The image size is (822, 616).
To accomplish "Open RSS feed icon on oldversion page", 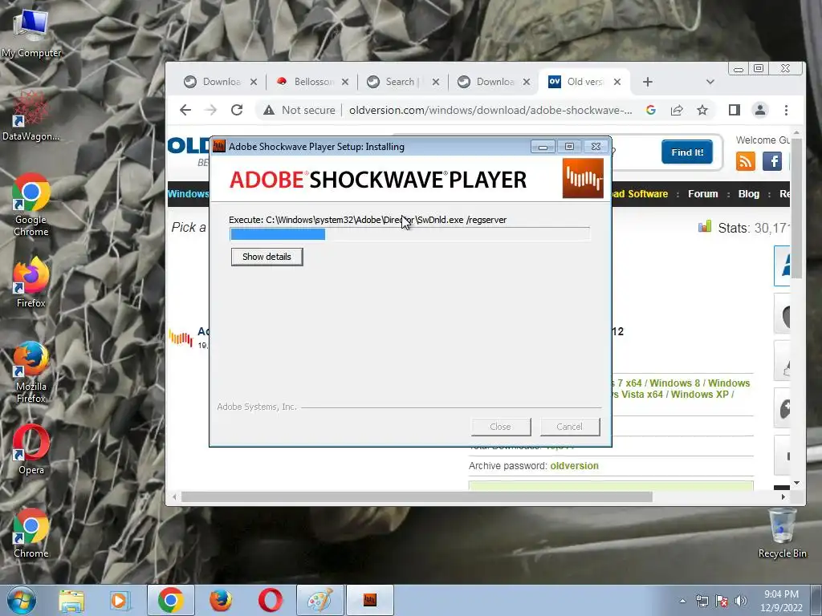I will [x=745, y=161].
